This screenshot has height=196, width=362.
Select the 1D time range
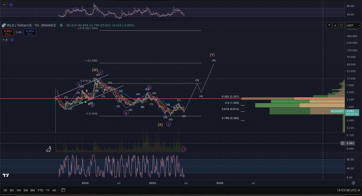[5, 190]
